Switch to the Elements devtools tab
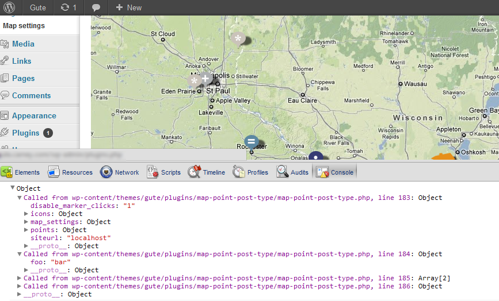Screen dimensions: 499x301 click(x=20, y=172)
